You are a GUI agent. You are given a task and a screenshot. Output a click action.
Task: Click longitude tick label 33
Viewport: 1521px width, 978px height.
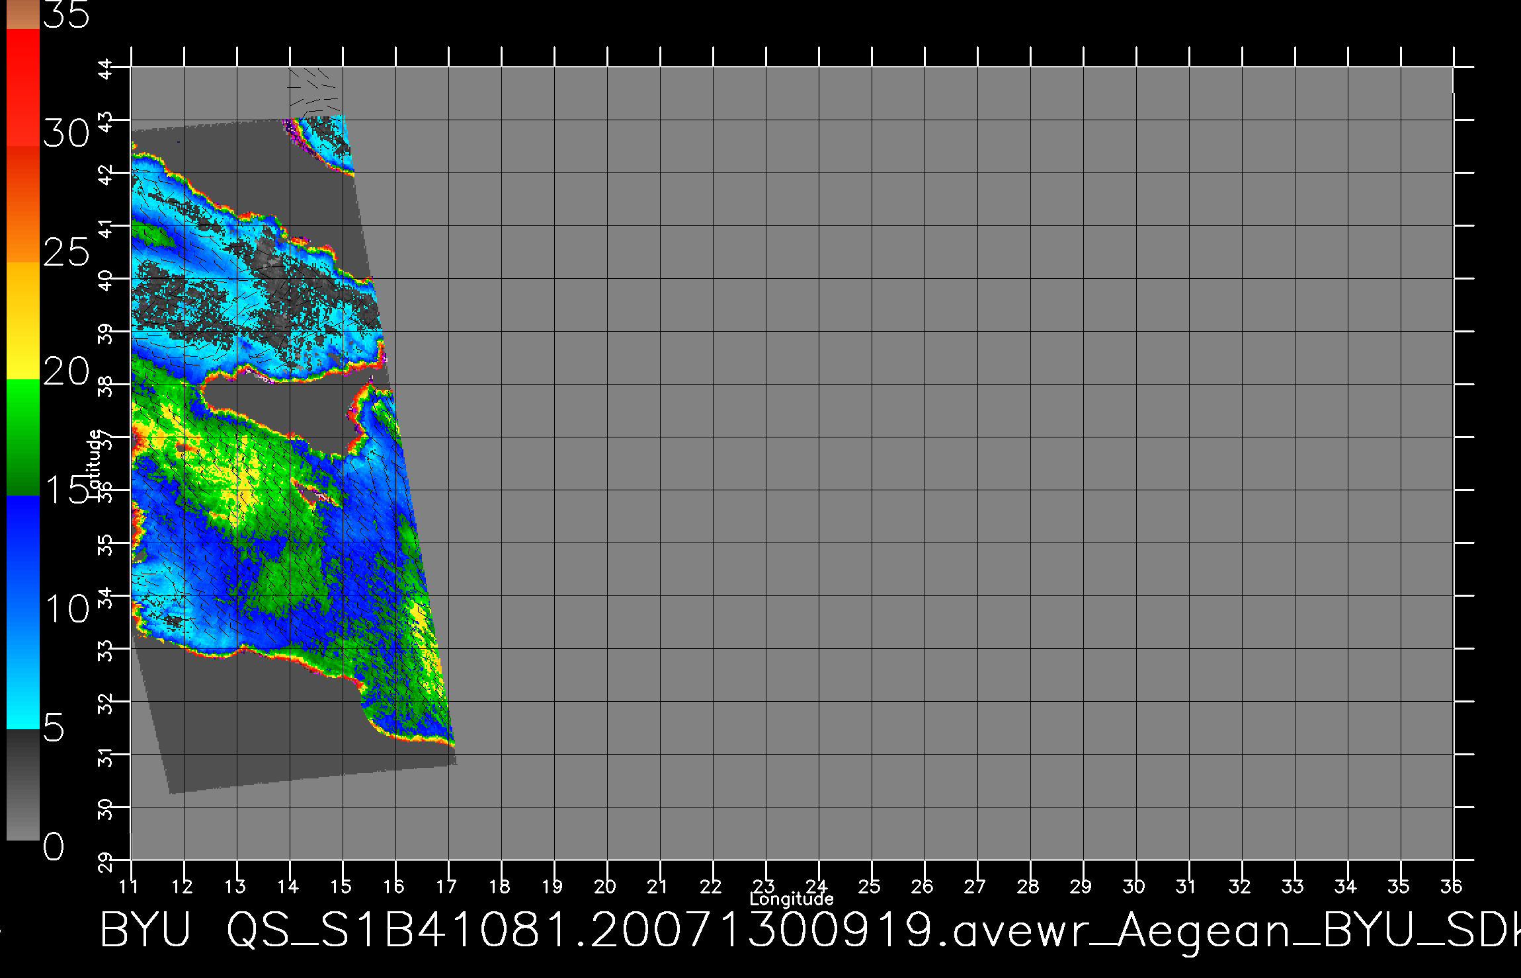(1293, 886)
